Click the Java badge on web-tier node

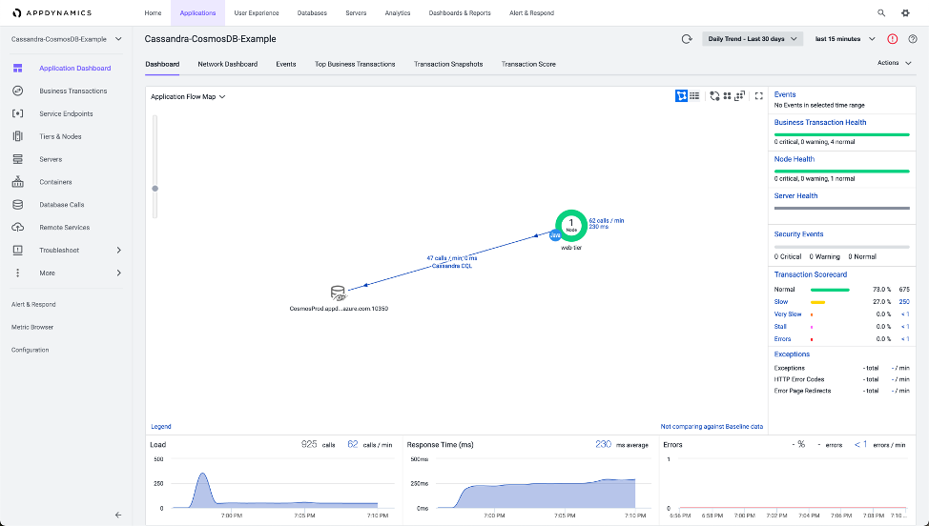[554, 235]
